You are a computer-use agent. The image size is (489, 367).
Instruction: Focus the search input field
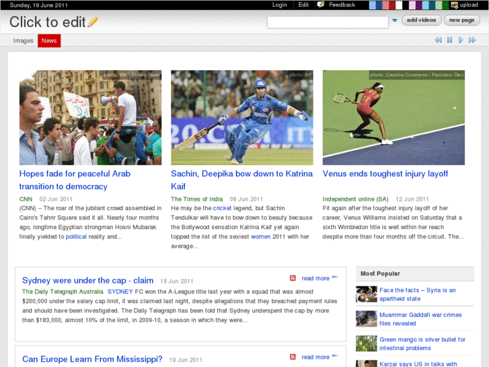click(328, 22)
